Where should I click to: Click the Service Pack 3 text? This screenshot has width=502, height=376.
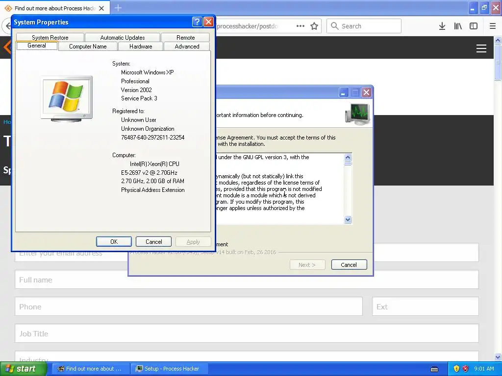(139, 98)
